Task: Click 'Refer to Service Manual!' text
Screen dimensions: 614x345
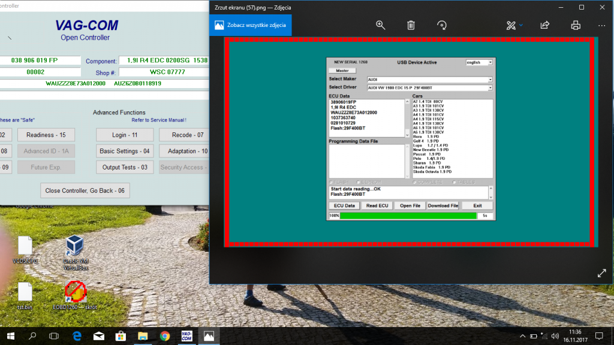Action: pyautogui.click(x=158, y=120)
